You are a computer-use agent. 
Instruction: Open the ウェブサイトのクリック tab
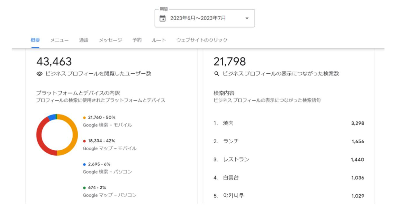(x=201, y=40)
